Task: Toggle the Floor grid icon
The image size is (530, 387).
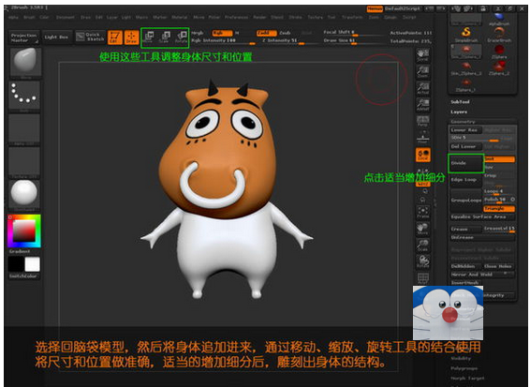Action: 423,138
